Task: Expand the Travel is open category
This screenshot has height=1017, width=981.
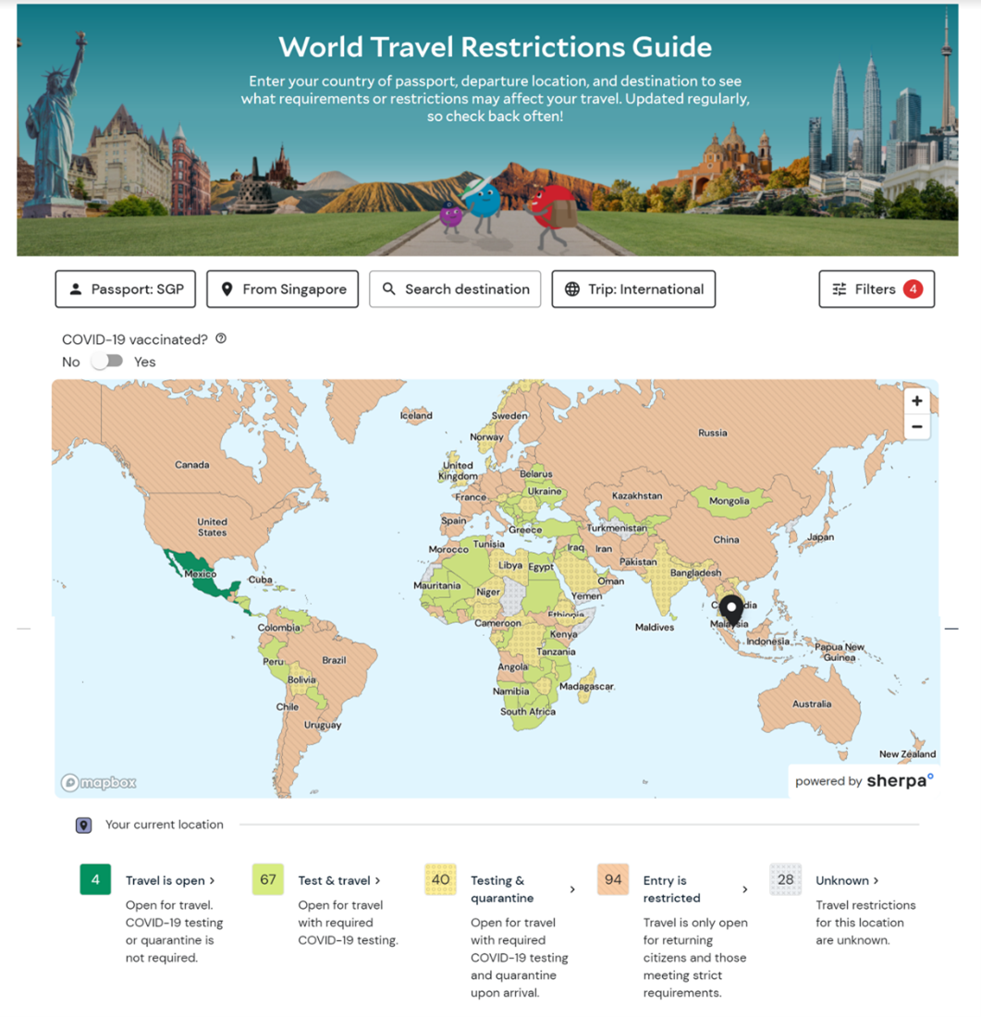Action: [170, 880]
